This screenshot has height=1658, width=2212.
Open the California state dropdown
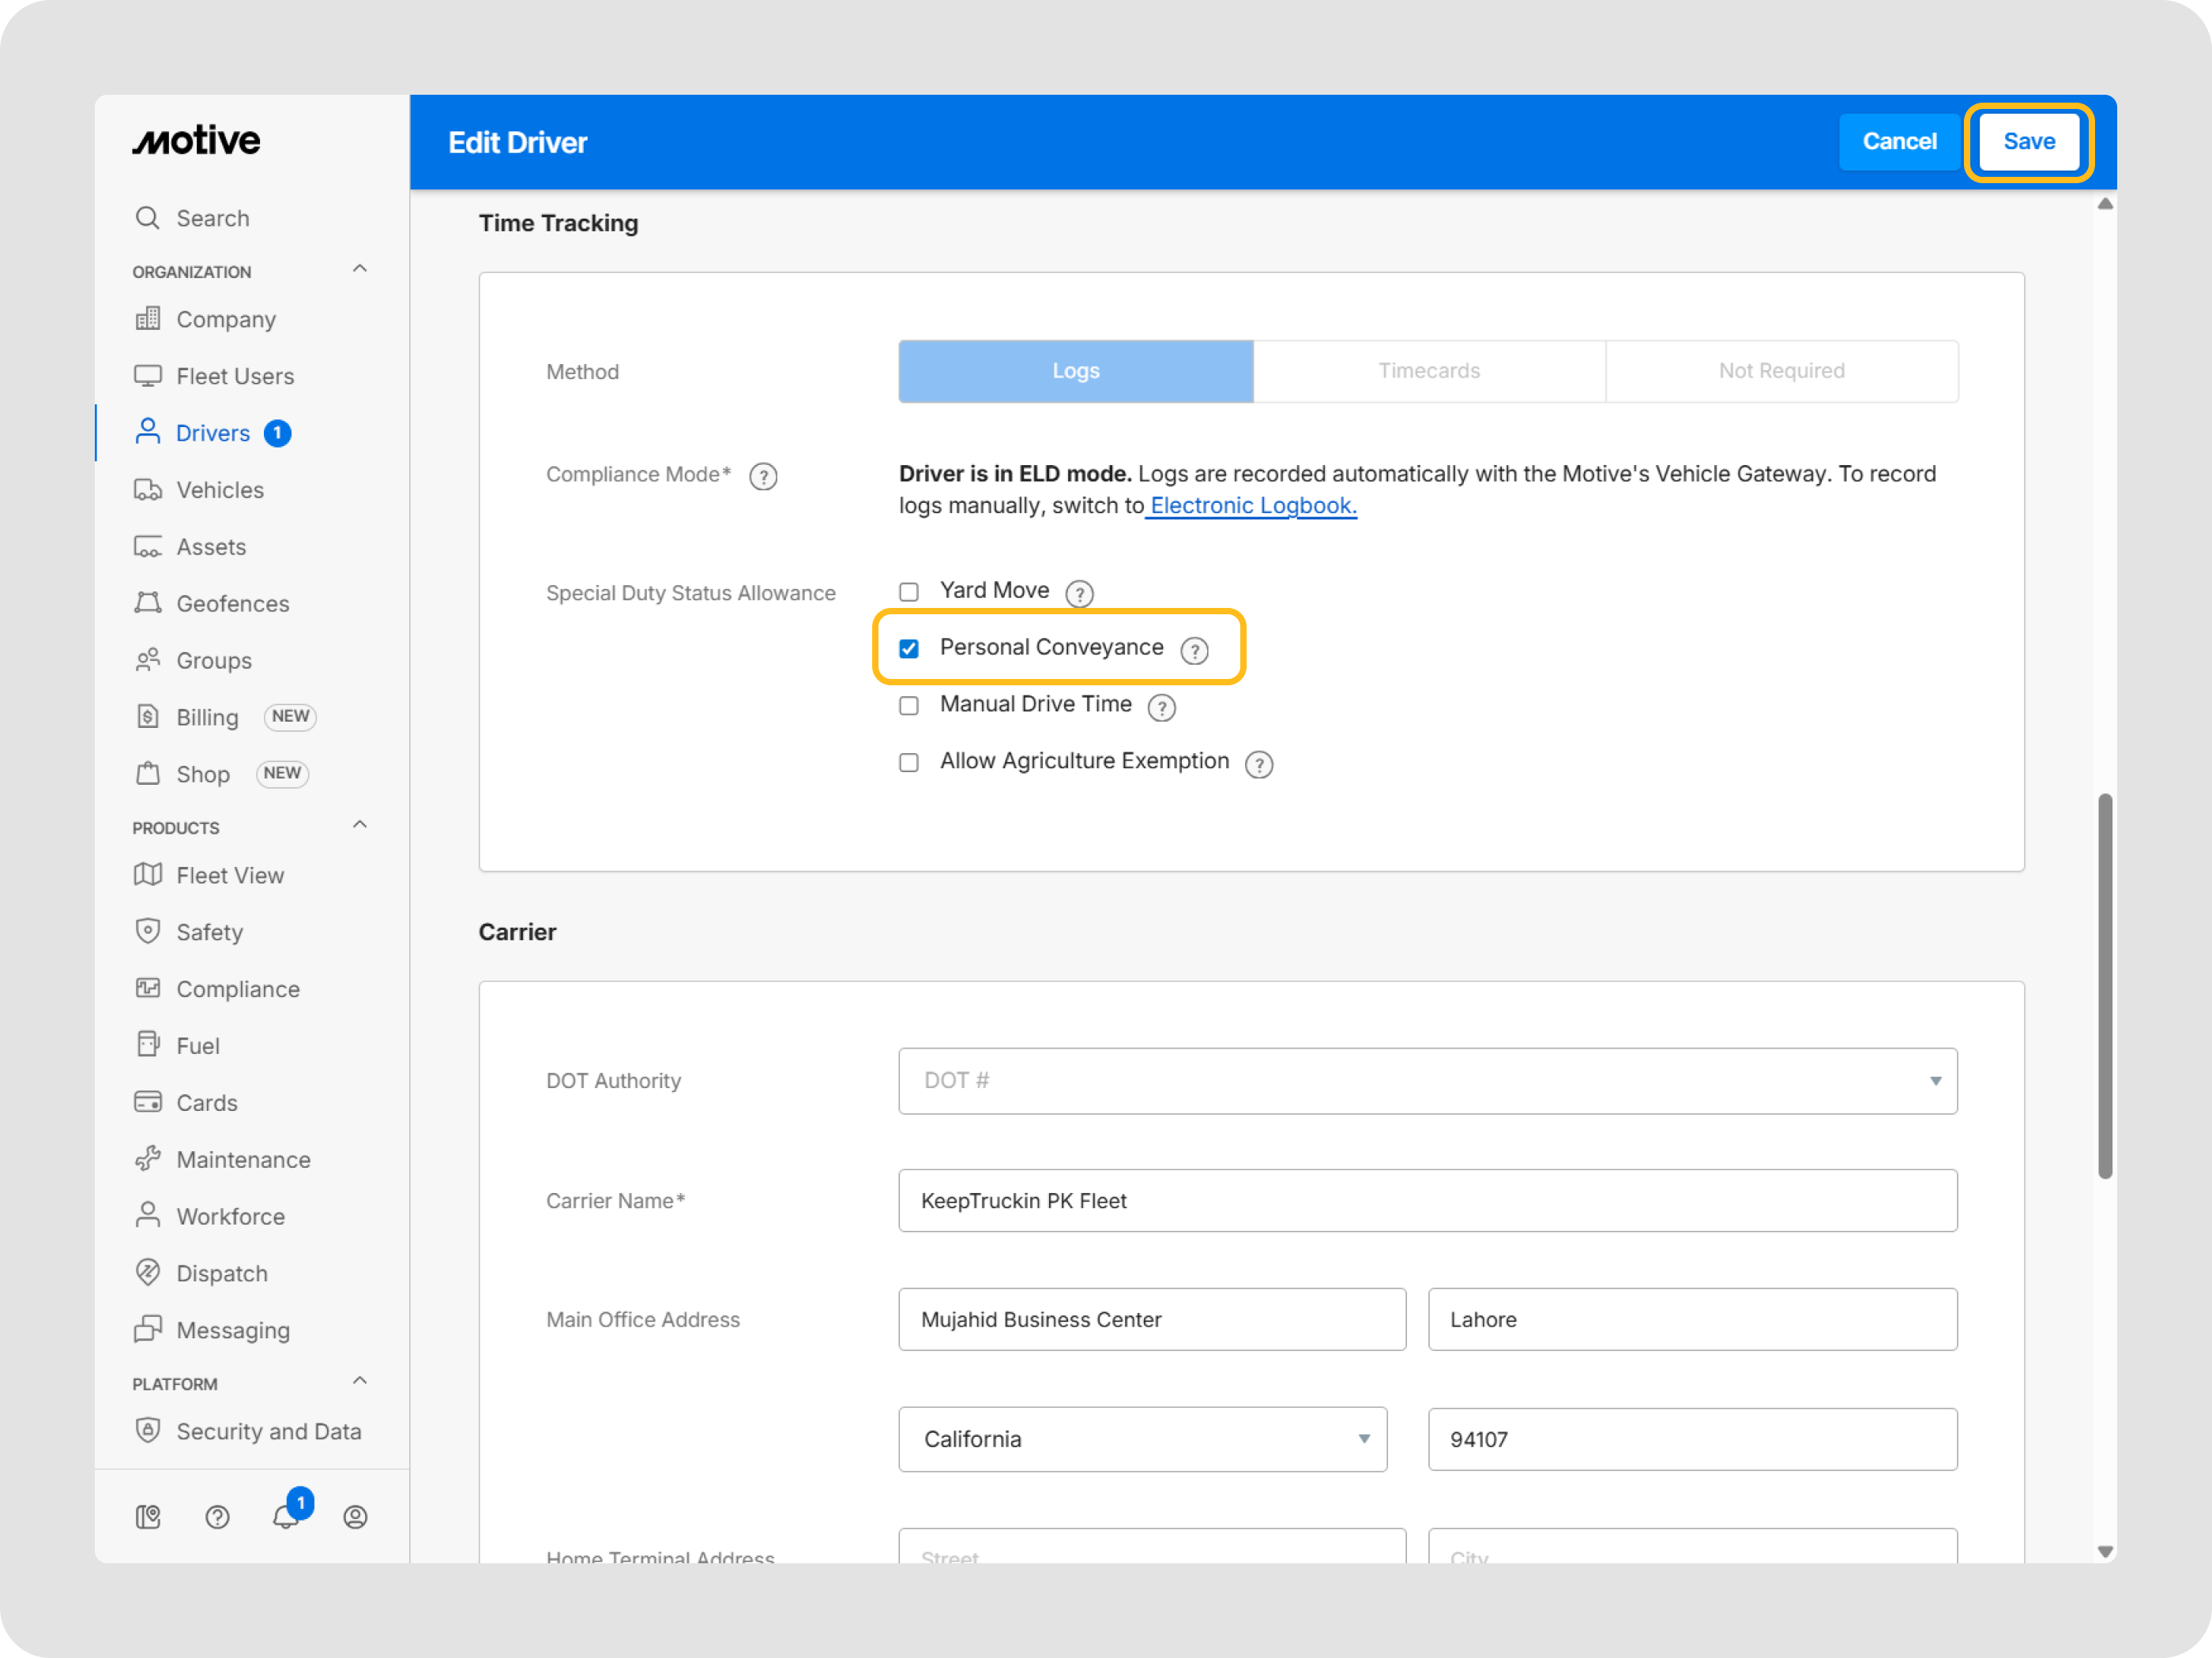tap(1142, 1439)
